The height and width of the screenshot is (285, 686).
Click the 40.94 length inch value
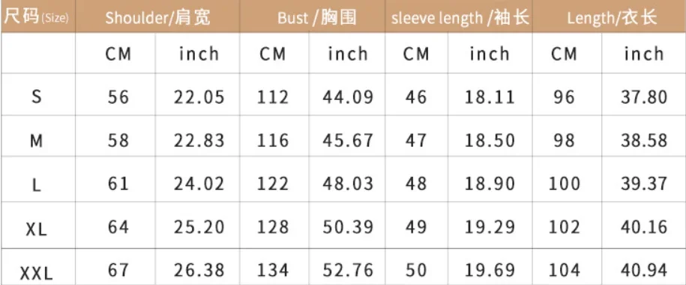[x=644, y=270]
